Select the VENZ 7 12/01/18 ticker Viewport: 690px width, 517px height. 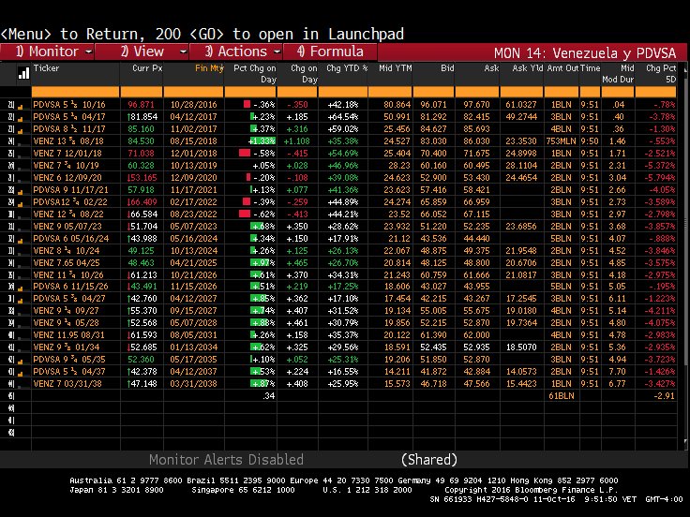(x=67, y=154)
